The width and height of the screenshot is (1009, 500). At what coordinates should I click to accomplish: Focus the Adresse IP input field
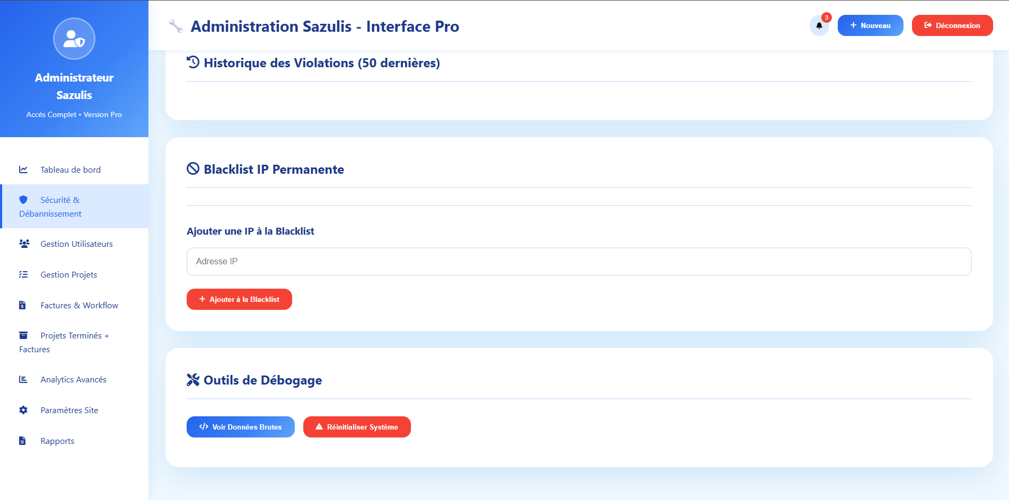pyautogui.click(x=578, y=262)
